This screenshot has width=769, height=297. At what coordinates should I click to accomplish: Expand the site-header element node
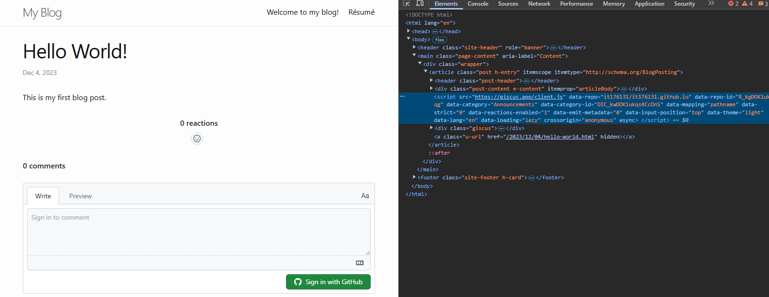point(414,47)
